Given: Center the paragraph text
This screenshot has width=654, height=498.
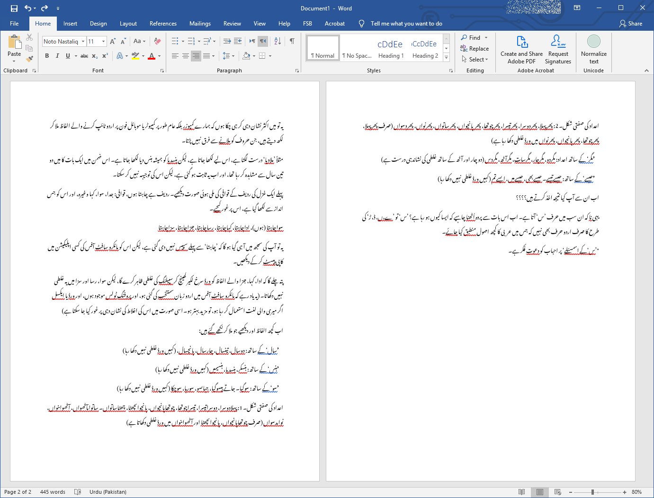Looking at the screenshot, I should [186, 56].
